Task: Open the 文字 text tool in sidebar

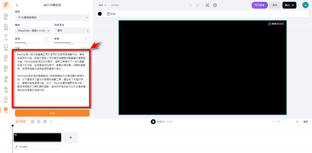Action: click(x=6, y=37)
